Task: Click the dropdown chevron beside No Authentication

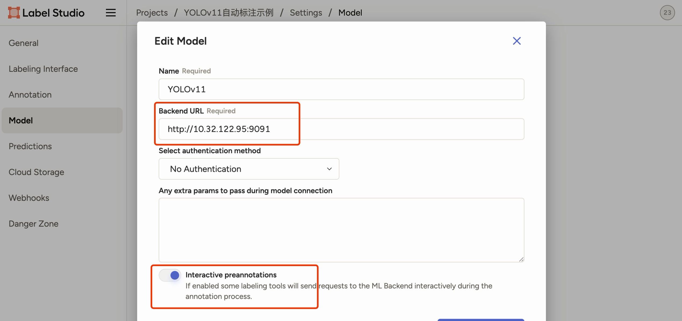Action: [x=329, y=169]
